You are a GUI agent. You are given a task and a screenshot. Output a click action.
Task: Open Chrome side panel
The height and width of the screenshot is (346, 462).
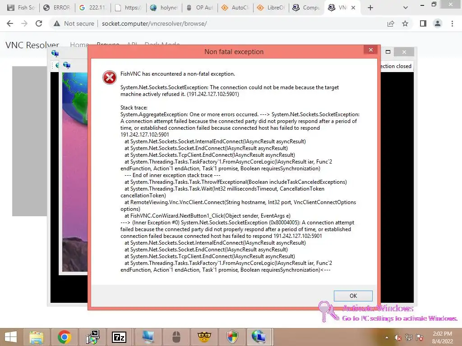(423, 23)
